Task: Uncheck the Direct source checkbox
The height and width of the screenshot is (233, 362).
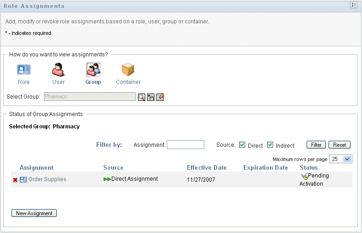Action: click(x=242, y=145)
